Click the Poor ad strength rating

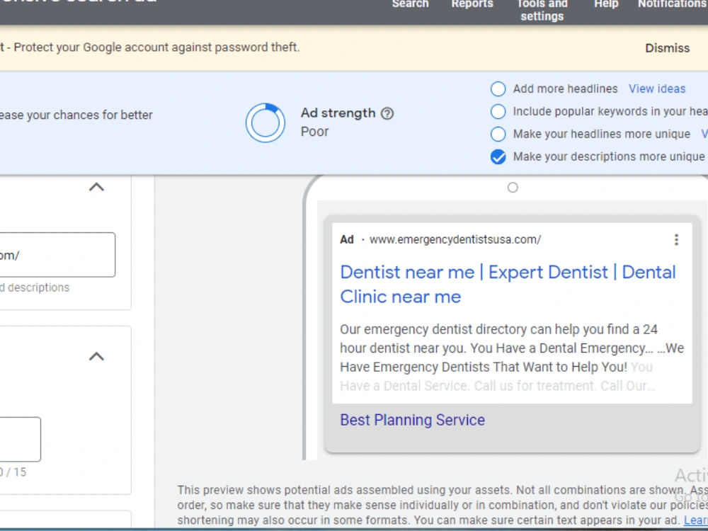point(315,132)
